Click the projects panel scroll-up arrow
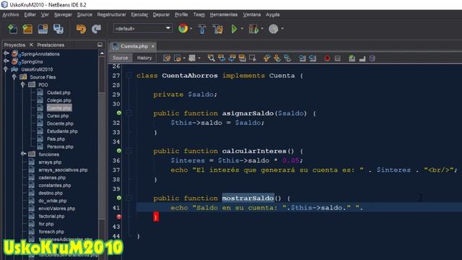The height and width of the screenshot is (260, 462). (x=102, y=53)
